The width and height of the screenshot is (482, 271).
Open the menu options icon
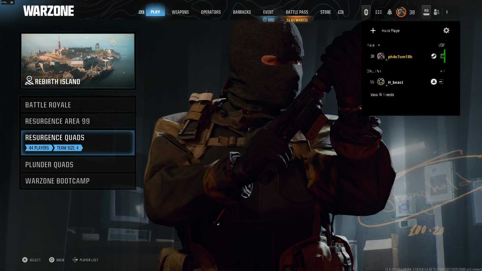click(366, 12)
